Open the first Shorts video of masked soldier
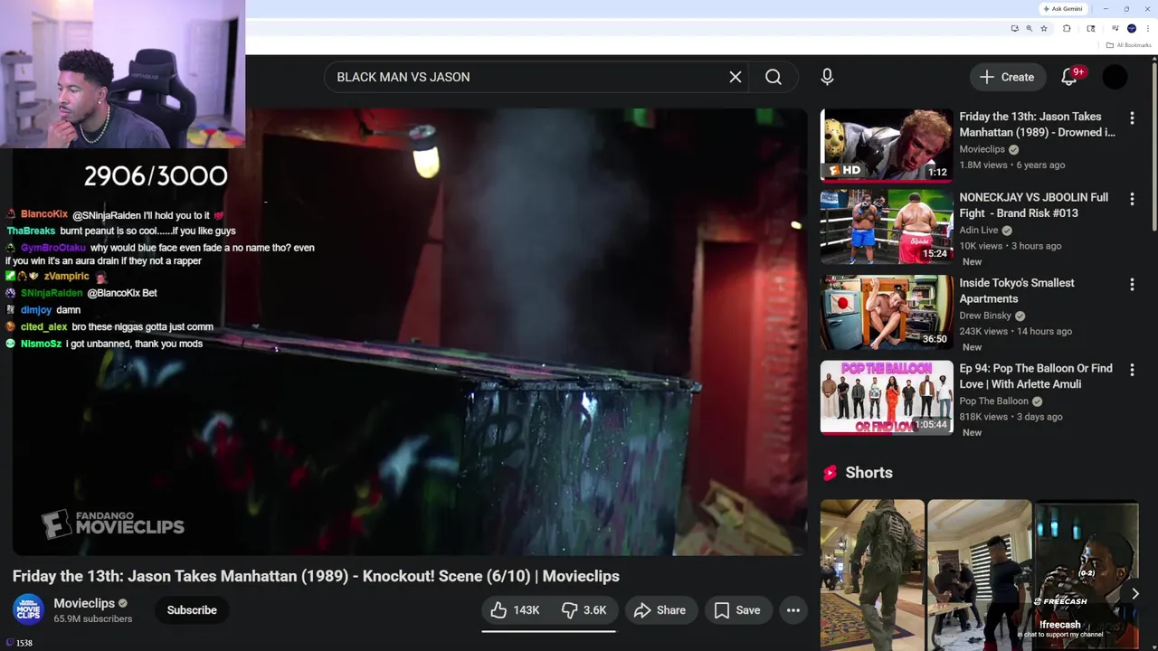This screenshot has height=651, width=1158. pos(872,575)
